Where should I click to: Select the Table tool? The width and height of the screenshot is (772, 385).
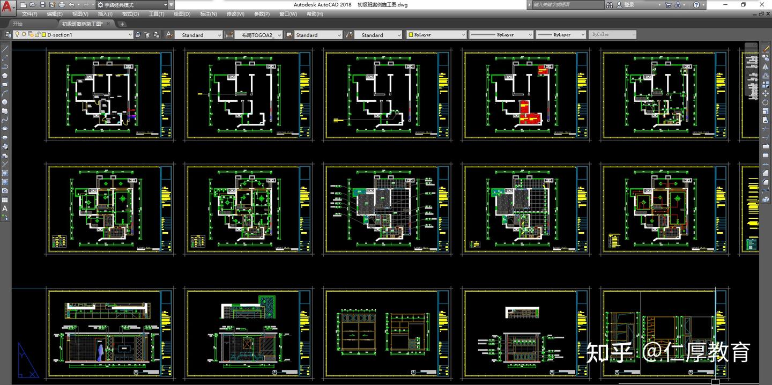(x=5, y=199)
